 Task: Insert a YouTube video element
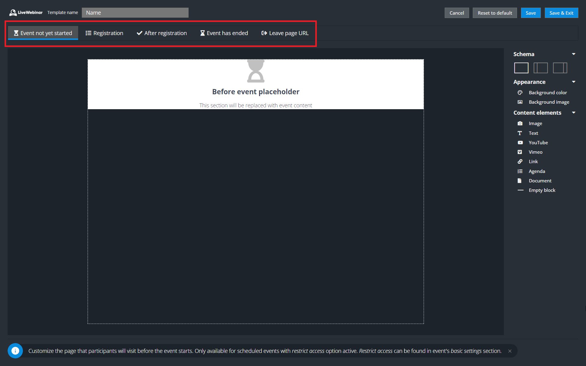point(539,142)
